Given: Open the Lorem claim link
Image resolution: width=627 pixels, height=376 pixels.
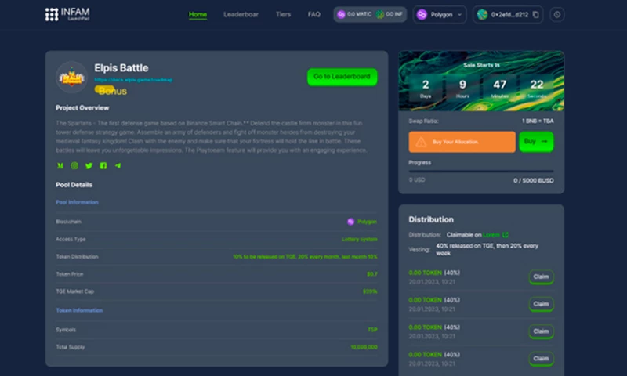Looking at the screenshot, I should (491, 234).
